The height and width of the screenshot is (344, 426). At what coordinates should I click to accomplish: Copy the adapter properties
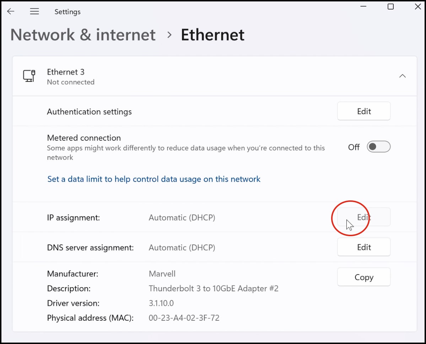coord(364,277)
